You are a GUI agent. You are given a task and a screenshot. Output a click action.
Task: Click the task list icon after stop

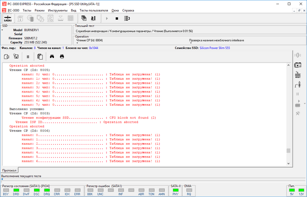click(127, 18)
